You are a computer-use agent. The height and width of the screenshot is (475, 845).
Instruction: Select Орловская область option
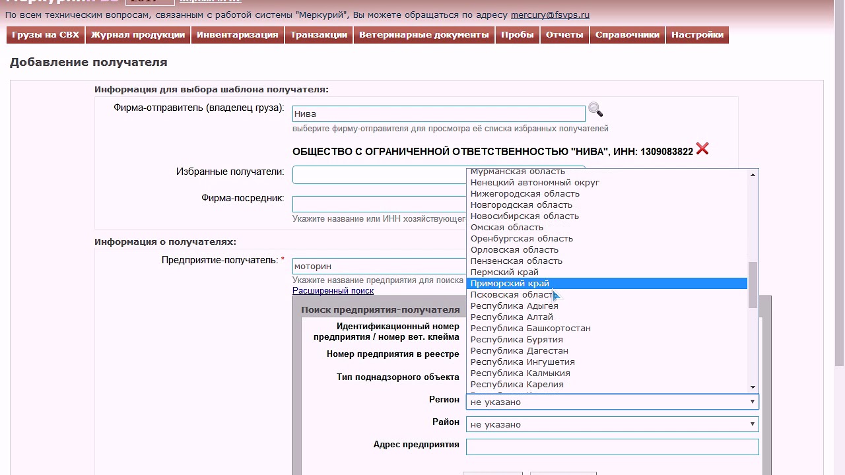pyautogui.click(x=607, y=249)
